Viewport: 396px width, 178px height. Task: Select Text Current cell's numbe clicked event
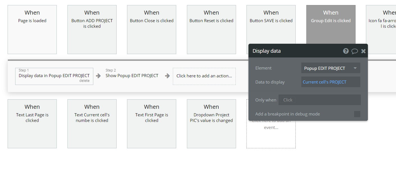click(92, 124)
